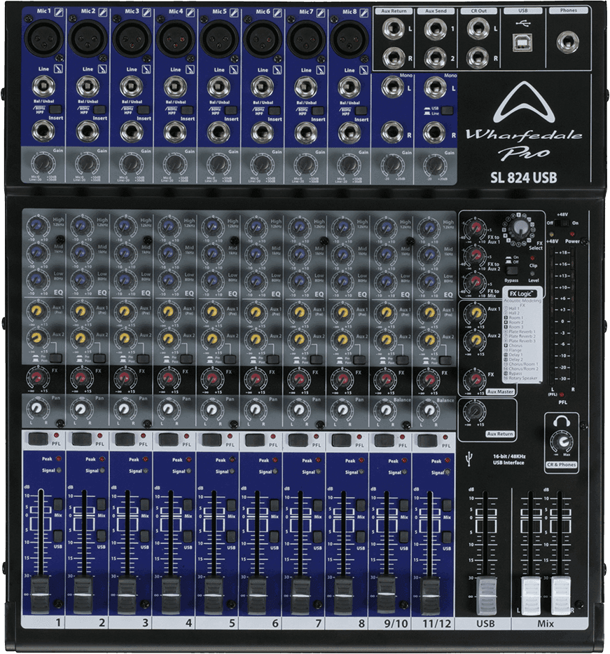This screenshot has height=654, width=610.
Task: Set Aux 2 to Pre on channel 5
Action: 230,358
